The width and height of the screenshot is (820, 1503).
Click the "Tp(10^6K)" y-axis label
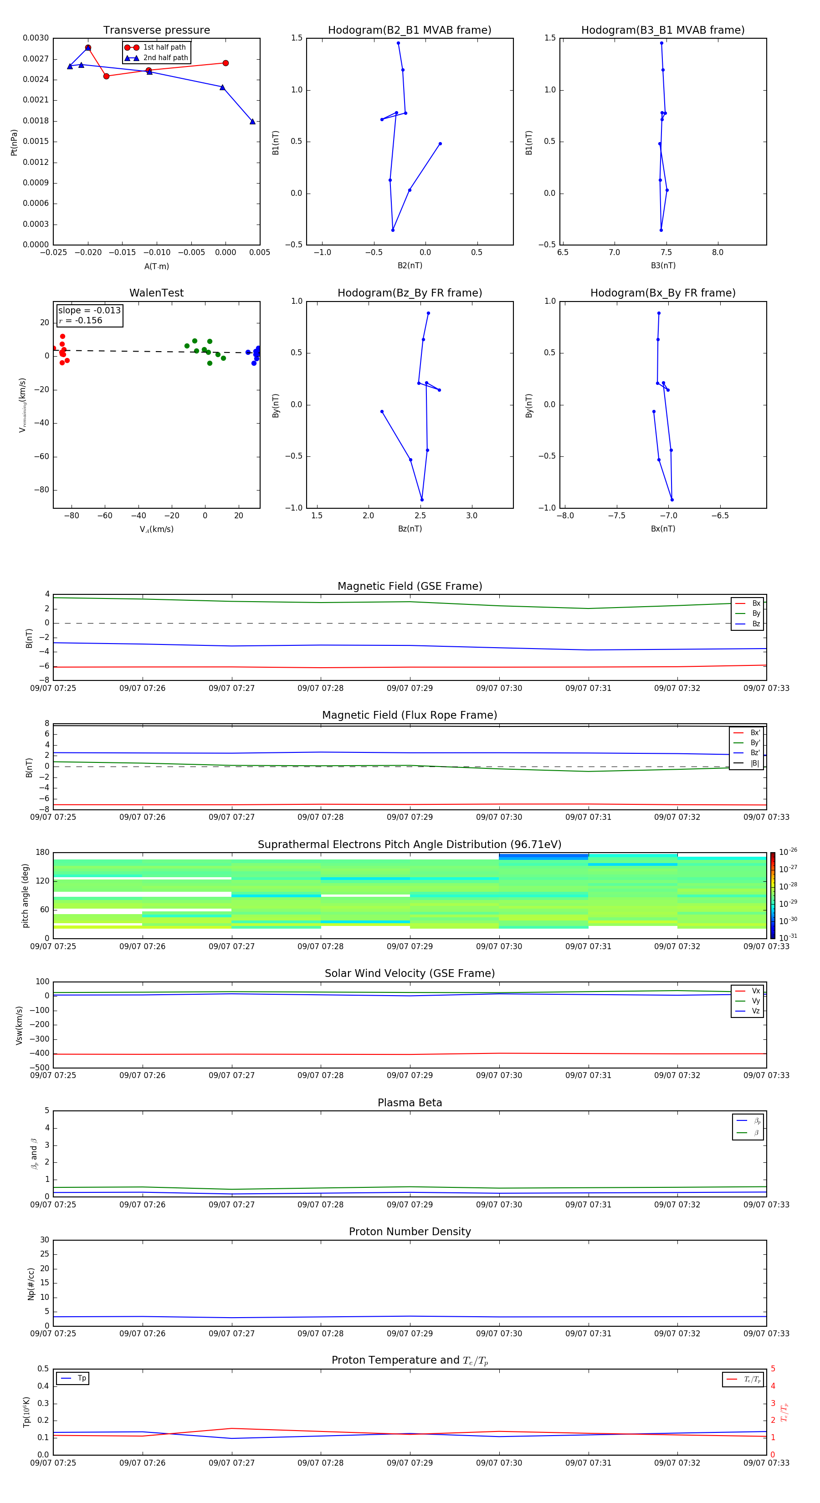point(26,1412)
